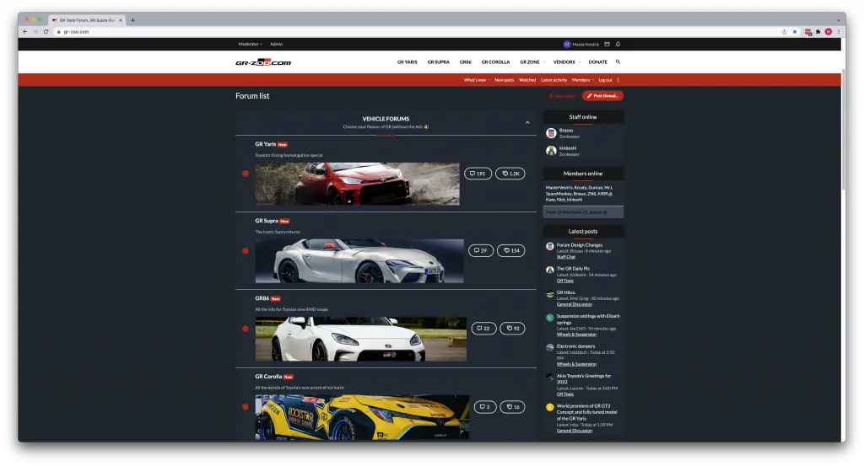The width and height of the screenshot is (864, 466).
Task: Open the silver GR Supra banner image
Action: coord(359,260)
